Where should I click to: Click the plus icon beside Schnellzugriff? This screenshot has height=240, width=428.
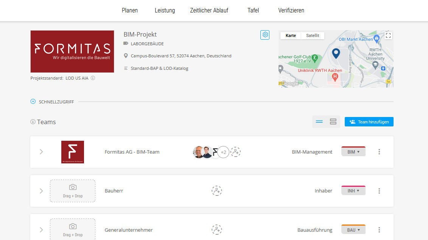(x=33, y=102)
